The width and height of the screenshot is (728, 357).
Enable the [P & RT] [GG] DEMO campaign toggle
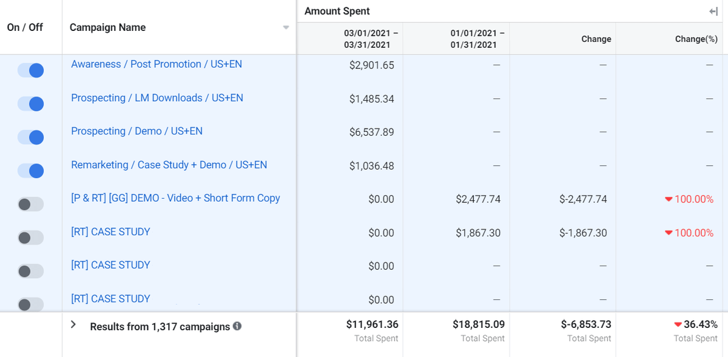[x=31, y=204]
